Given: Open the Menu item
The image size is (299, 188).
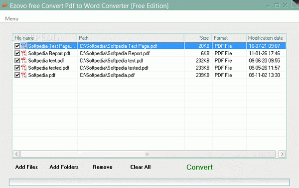Looking at the screenshot, I should (x=11, y=18).
